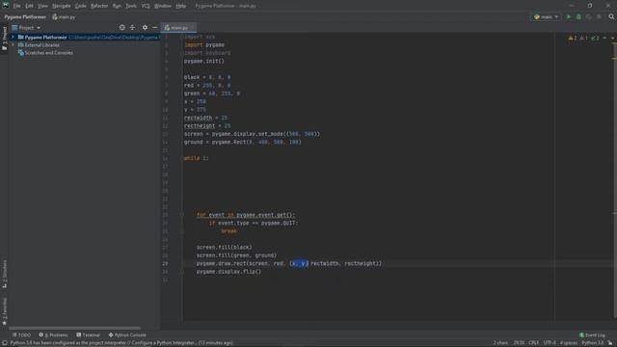Click the Collapse All icon in Project panel
Image resolution: width=617 pixels, height=347 pixels.
point(132,28)
